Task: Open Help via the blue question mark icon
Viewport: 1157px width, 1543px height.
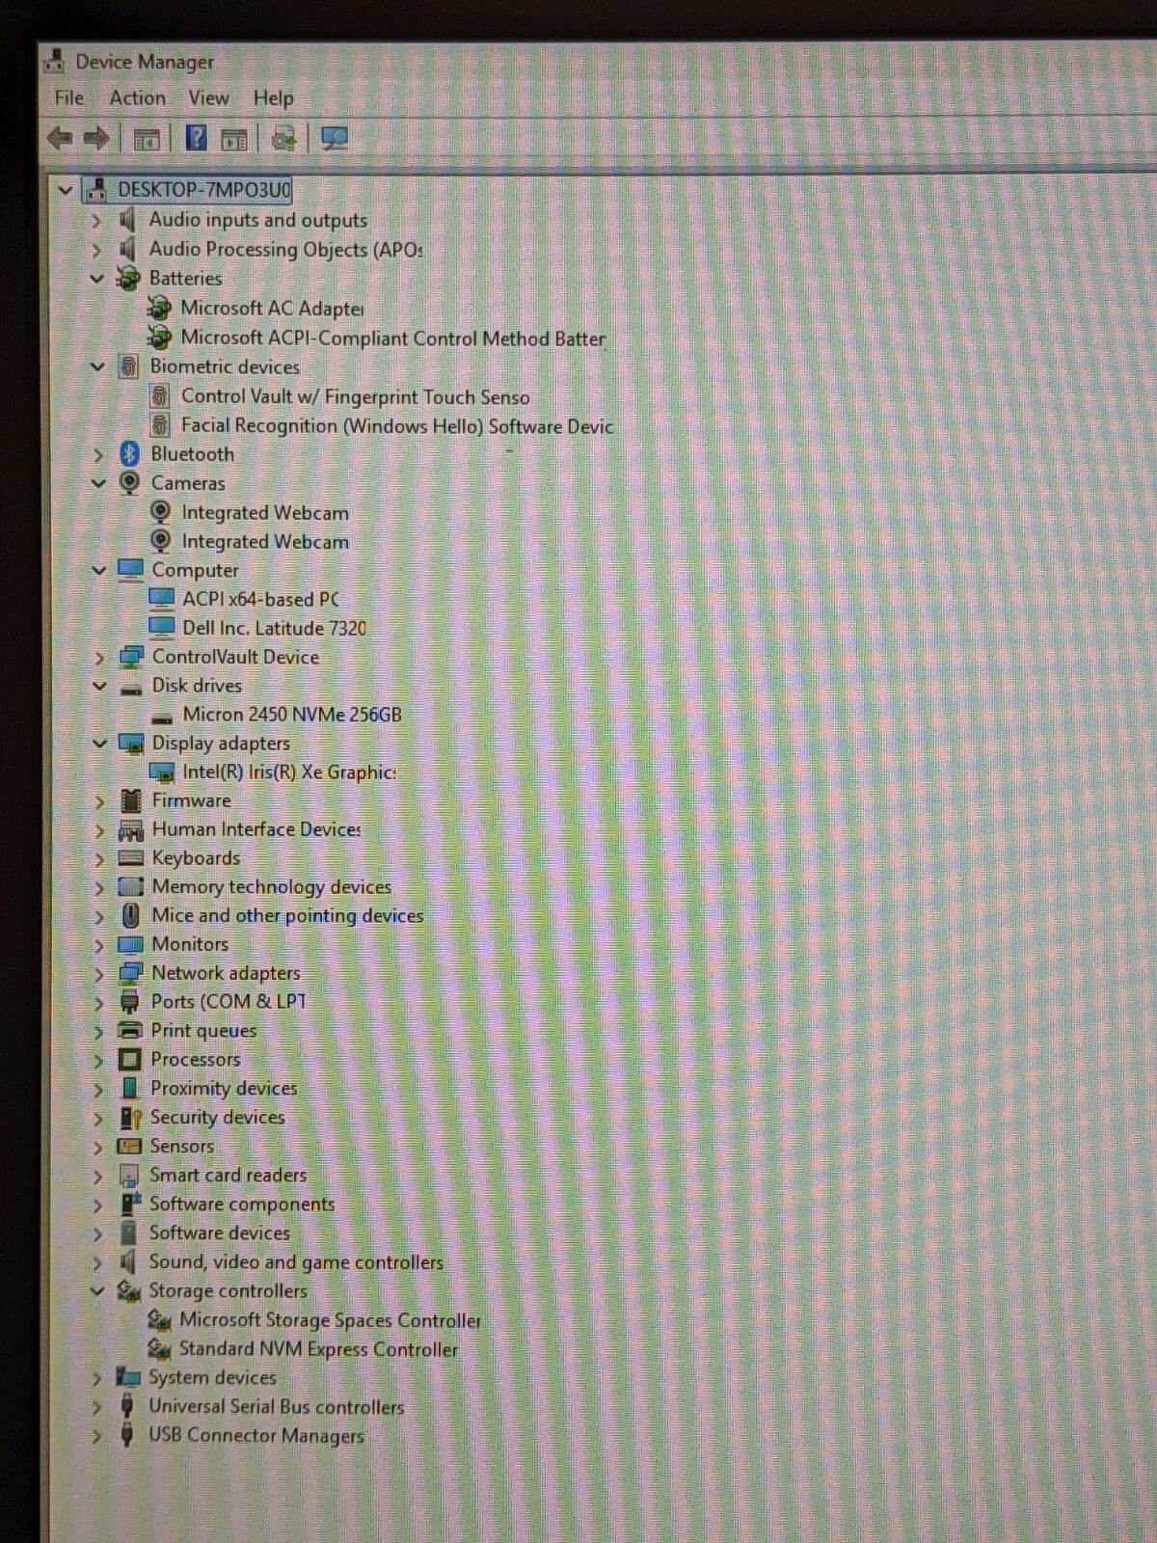Action: 196,139
